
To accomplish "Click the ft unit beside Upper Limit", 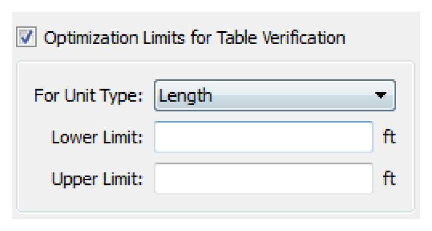I will (390, 179).
